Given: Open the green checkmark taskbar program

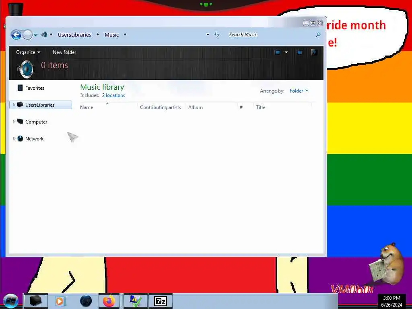Looking at the screenshot, I should [135, 301].
